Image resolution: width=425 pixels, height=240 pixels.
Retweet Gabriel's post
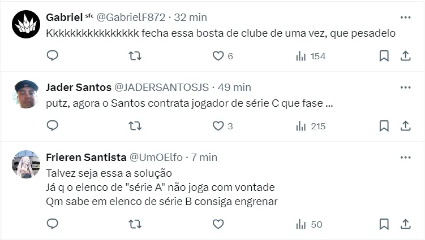click(x=135, y=56)
